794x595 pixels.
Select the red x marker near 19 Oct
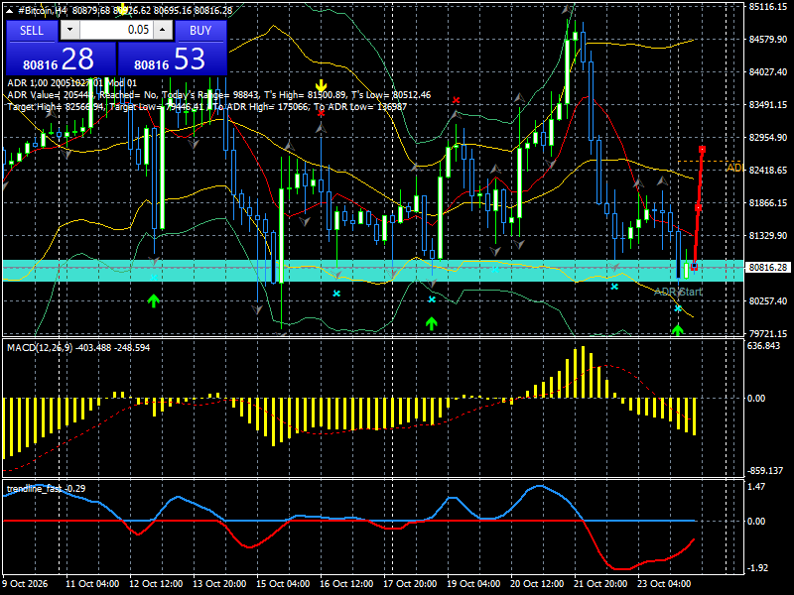[456, 100]
